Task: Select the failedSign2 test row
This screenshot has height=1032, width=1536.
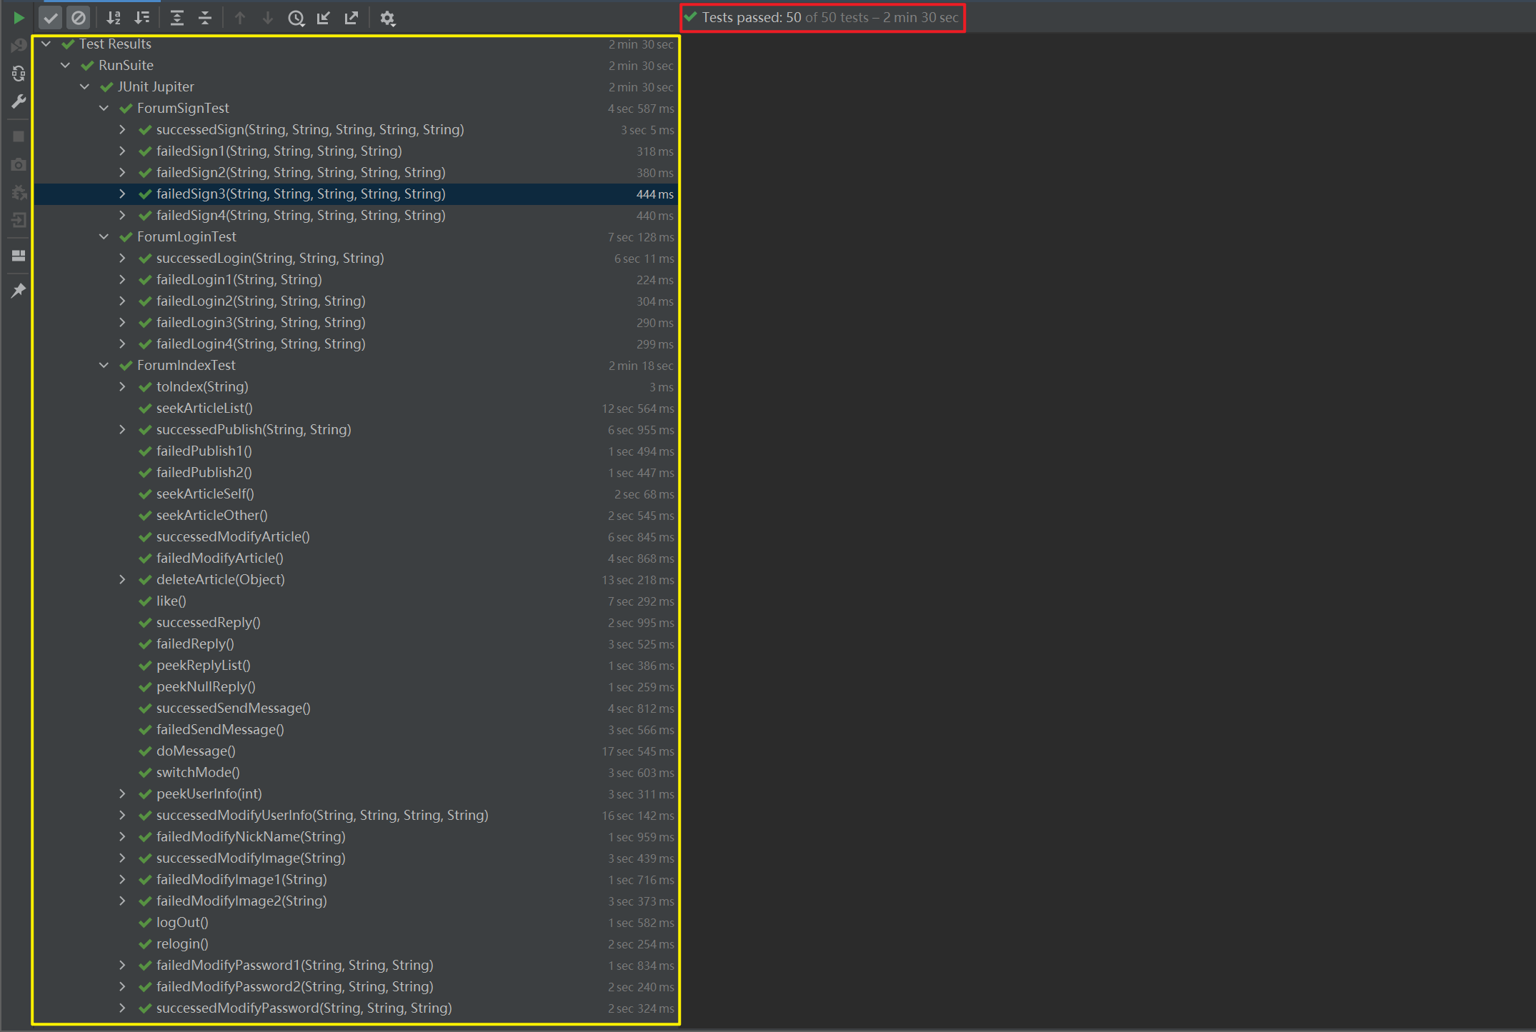Action: coord(356,173)
